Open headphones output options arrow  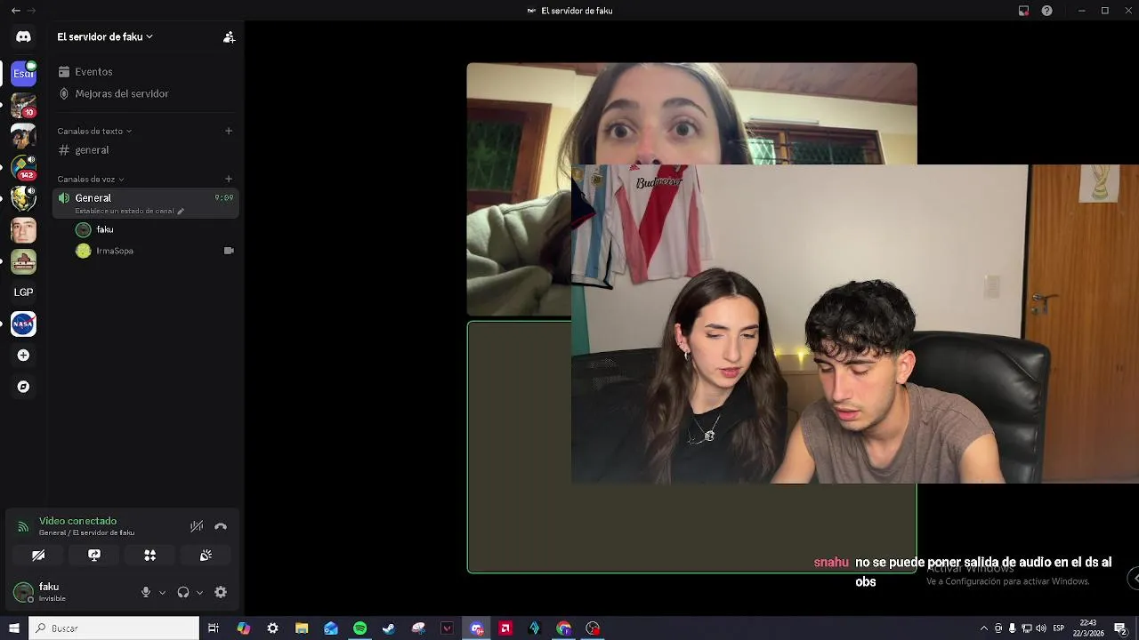click(199, 592)
